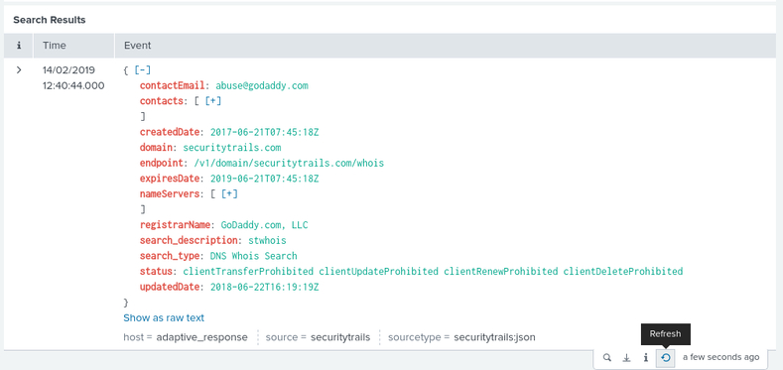Click the createdDate field key
The width and height of the screenshot is (783, 370).
coord(170,132)
